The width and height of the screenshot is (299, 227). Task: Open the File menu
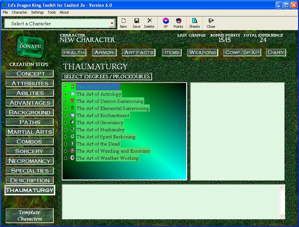click(x=5, y=12)
